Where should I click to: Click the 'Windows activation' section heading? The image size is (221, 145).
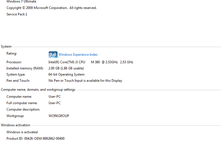pyautogui.click(x=15, y=125)
